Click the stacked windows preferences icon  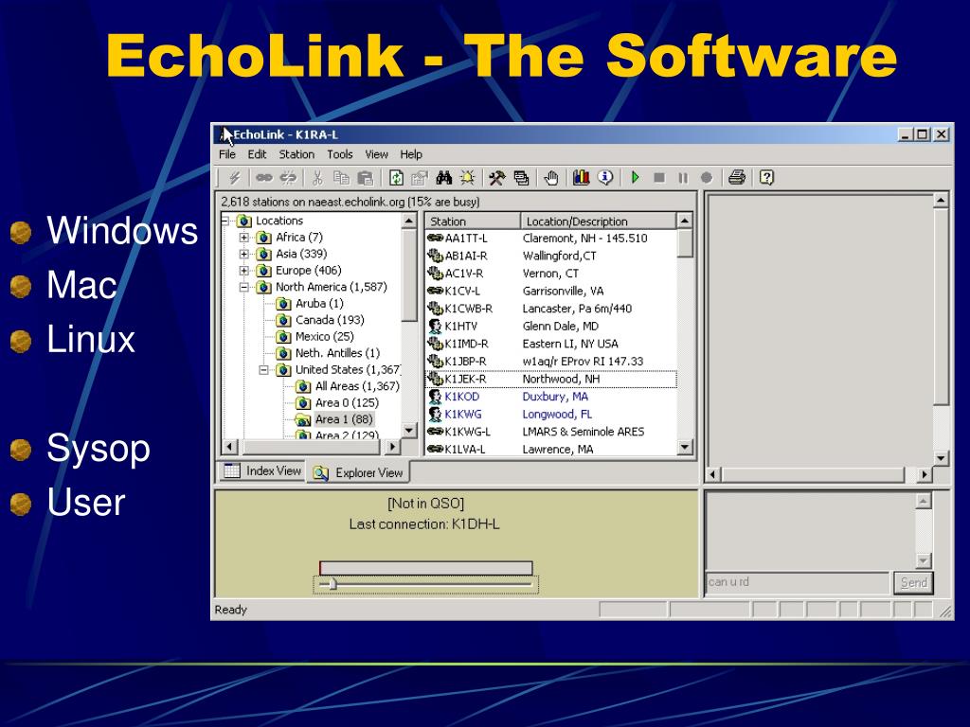[x=521, y=178]
